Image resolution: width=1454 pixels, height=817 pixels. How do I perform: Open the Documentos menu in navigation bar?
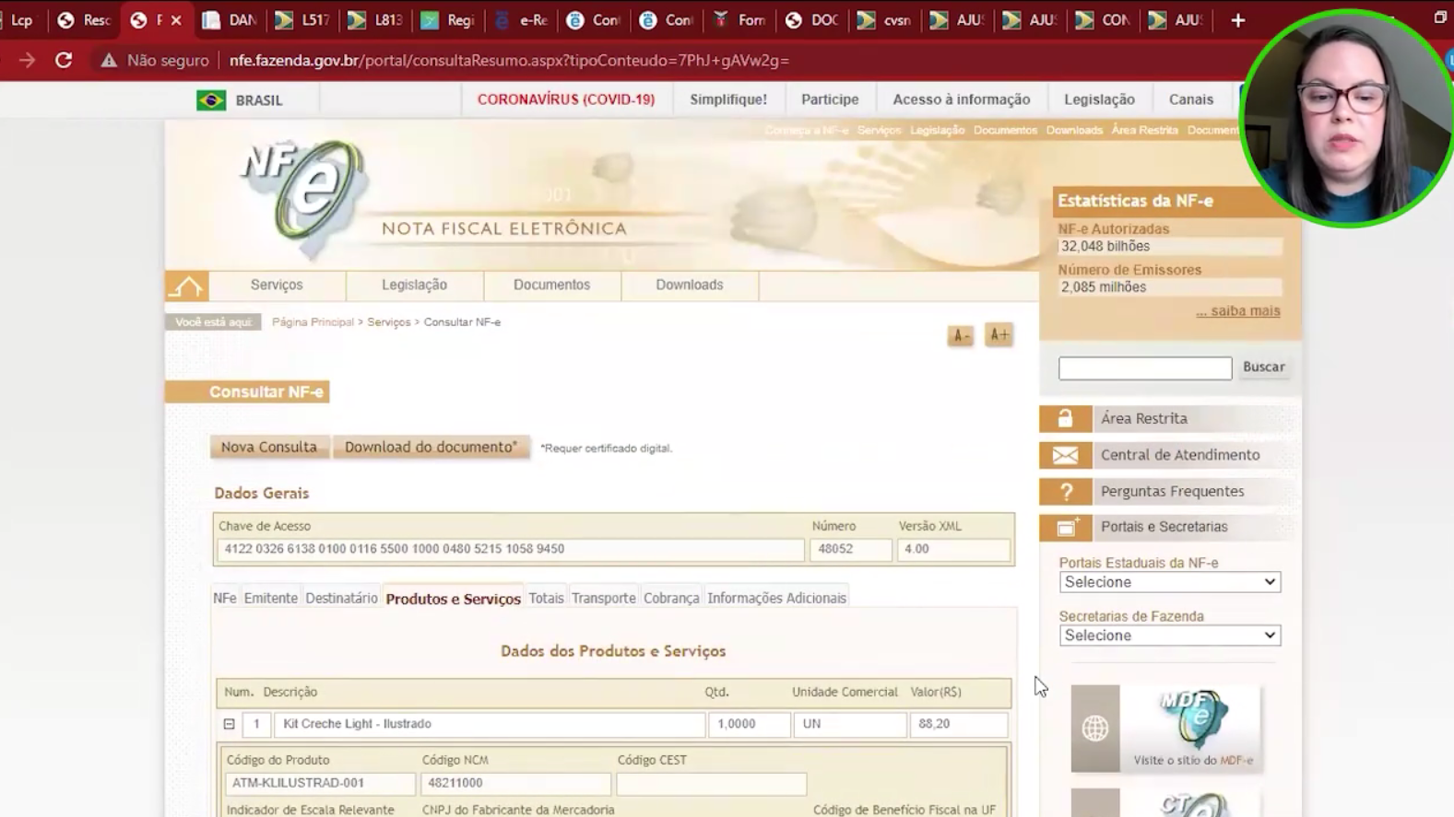551,286
